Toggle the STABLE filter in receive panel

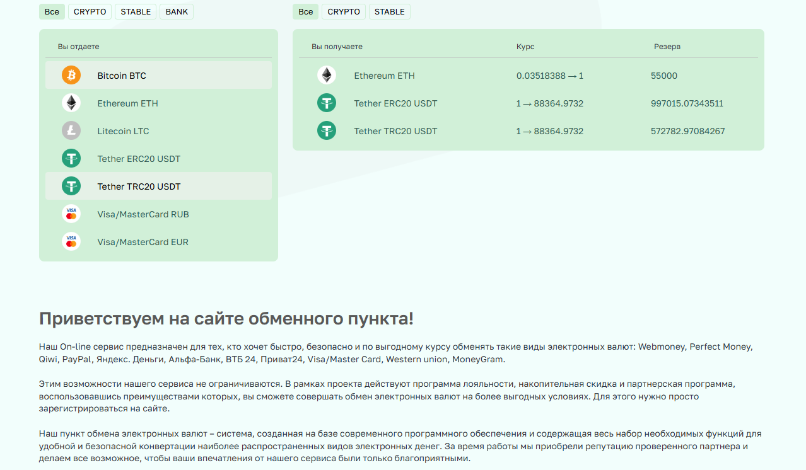[x=389, y=11]
